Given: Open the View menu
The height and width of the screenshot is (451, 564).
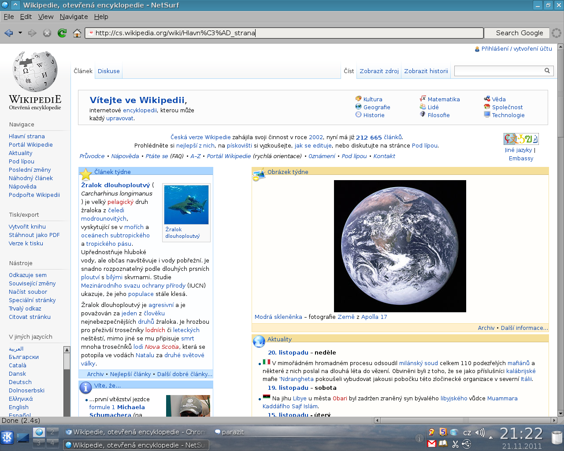Looking at the screenshot, I should pos(46,17).
